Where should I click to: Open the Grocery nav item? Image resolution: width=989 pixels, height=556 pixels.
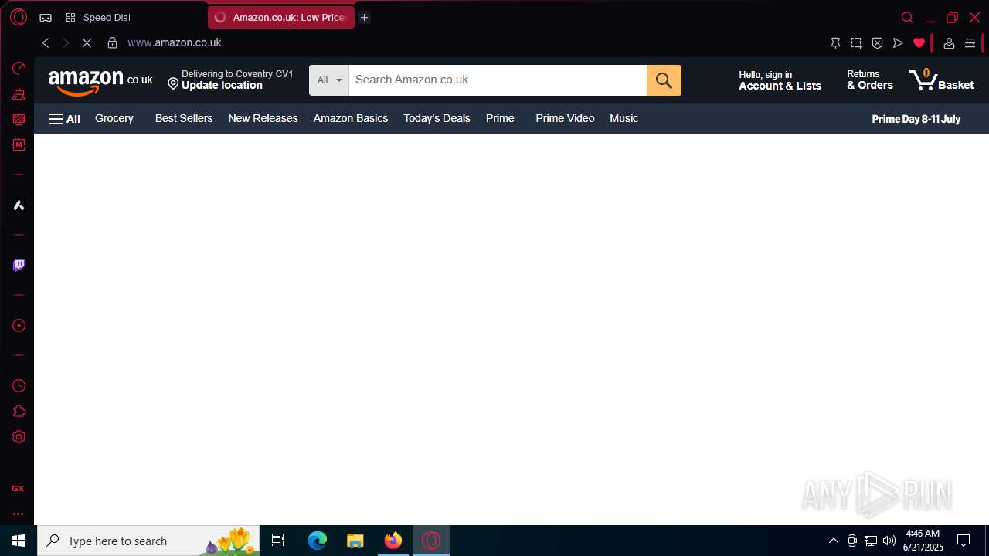click(x=114, y=118)
